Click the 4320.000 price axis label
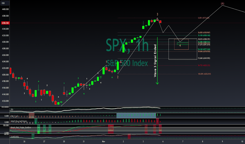245x144 pixels. tap(5, 36)
